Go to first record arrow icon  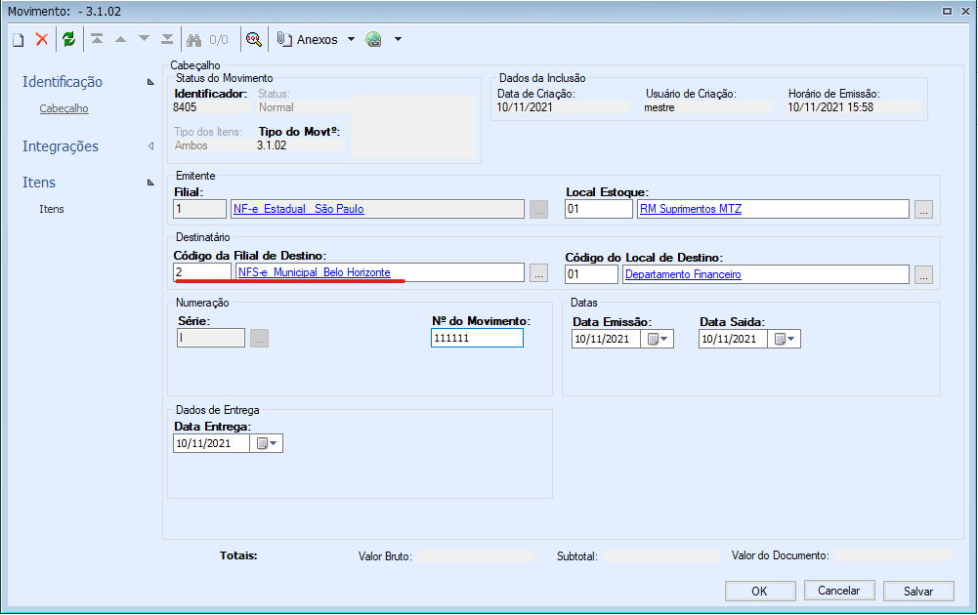click(97, 39)
